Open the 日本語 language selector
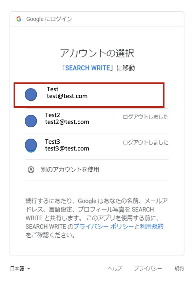Viewport: 194px width, 284px height. point(20,268)
